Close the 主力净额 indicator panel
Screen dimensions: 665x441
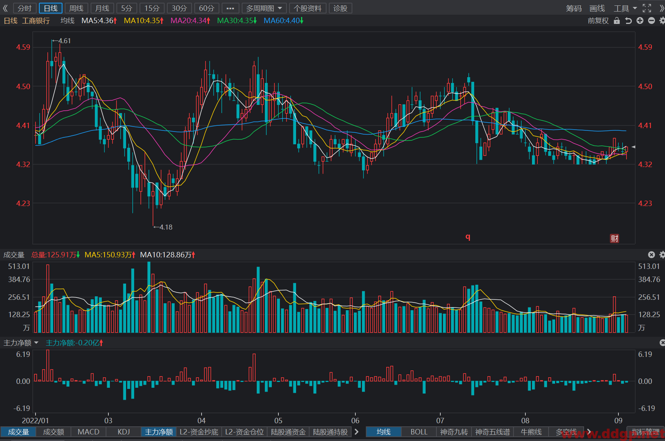(x=662, y=343)
